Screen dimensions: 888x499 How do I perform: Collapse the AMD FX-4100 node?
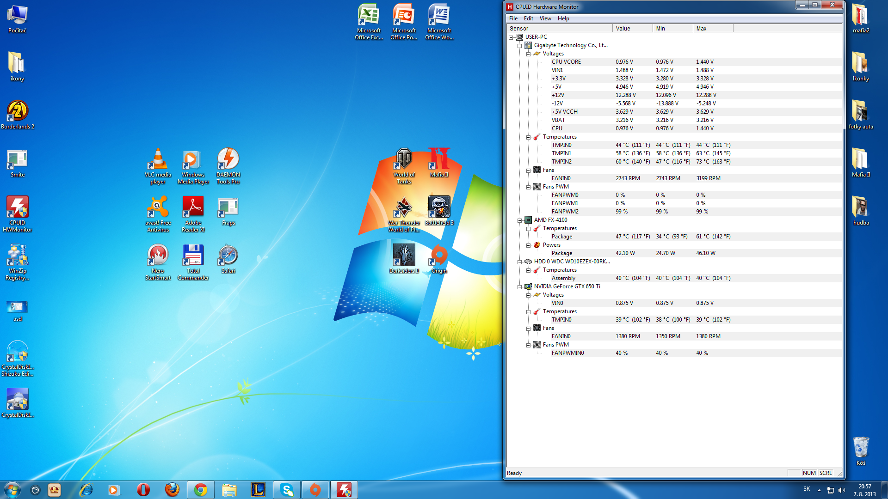pyautogui.click(x=520, y=220)
